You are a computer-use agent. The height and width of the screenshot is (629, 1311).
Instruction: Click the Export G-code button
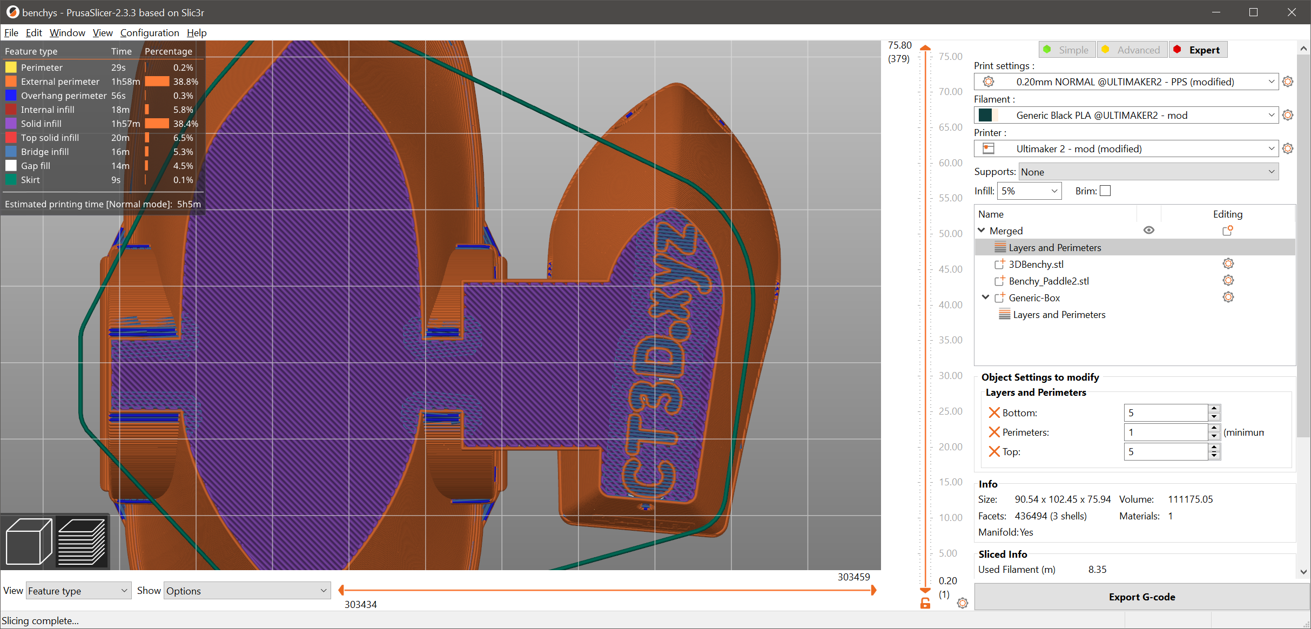(x=1141, y=597)
